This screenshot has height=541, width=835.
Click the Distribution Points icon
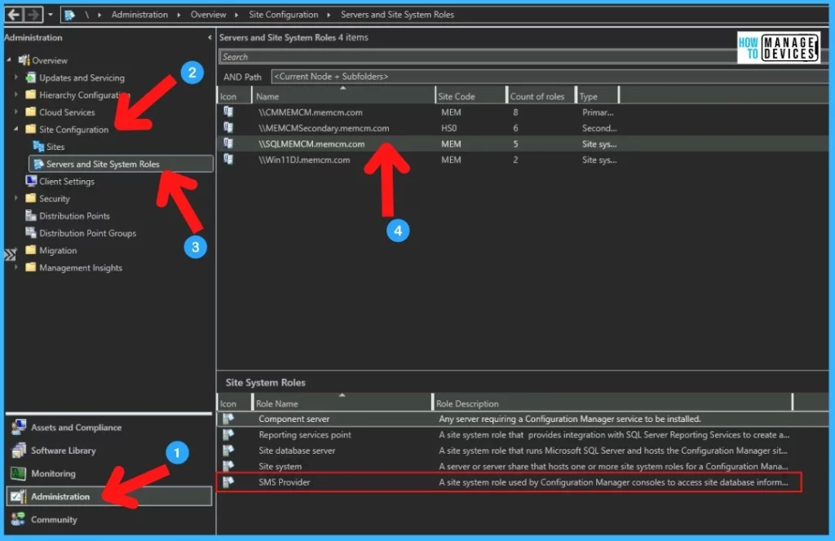31,215
